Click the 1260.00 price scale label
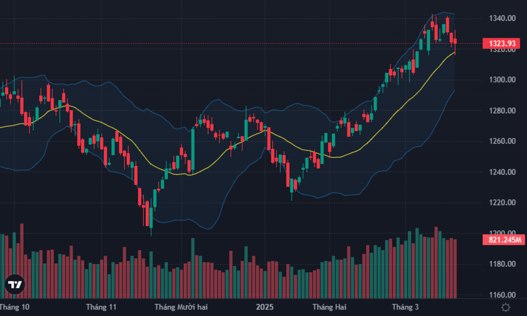This screenshot has height=316, width=527. (x=502, y=141)
